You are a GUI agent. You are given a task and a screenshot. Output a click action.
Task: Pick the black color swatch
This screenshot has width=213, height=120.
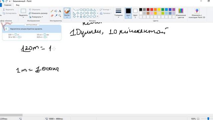(141, 10)
